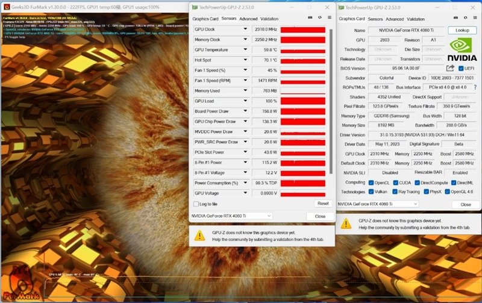
Task: Open the hamburger menu in Sensors window
Action: pos(330,18)
